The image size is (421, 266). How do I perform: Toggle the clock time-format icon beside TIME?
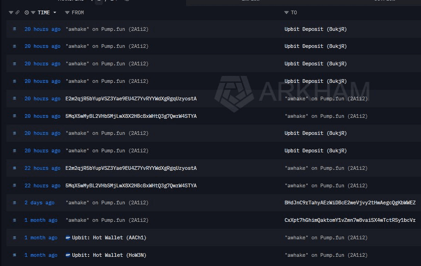point(27,12)
